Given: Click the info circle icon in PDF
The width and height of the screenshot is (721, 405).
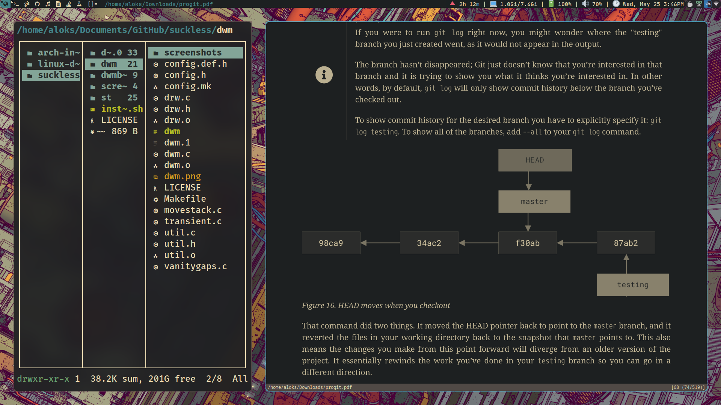Looking at the screenshot, I should pos(324,75).
